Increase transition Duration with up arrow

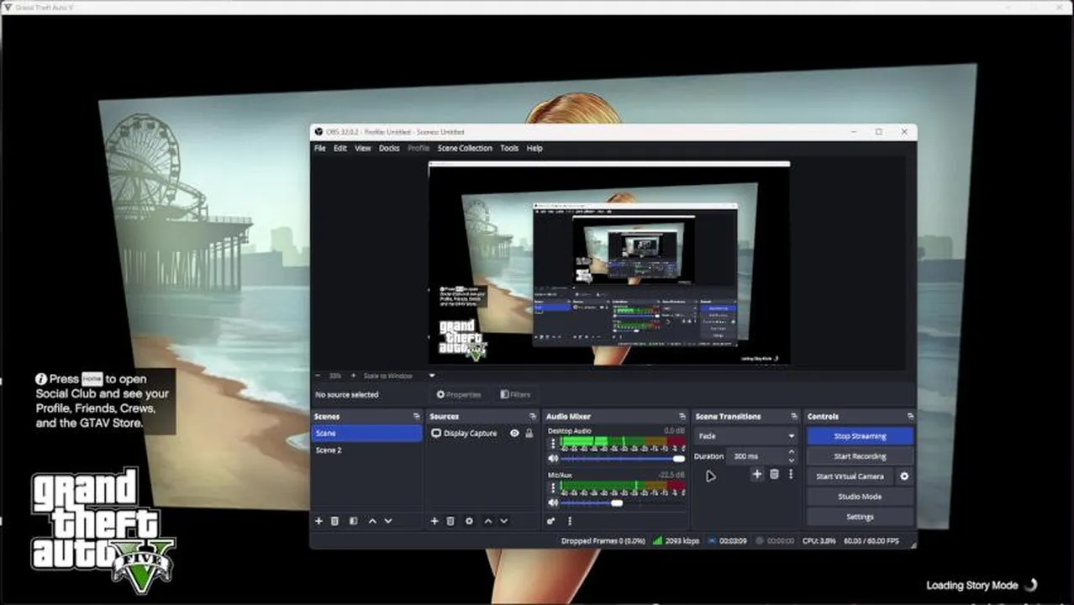click(791, 452)
